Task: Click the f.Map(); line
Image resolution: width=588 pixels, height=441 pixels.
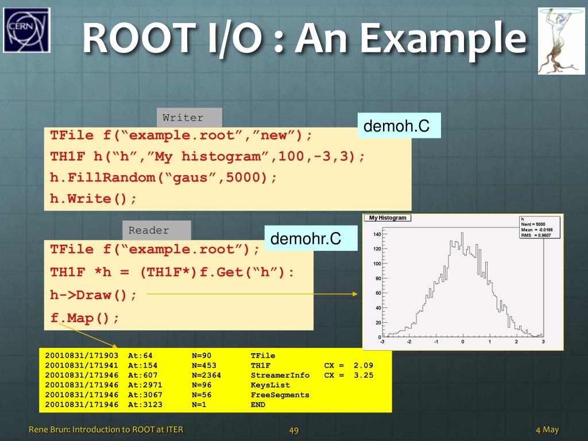Action: pyautogui.click(x=85, y=318)
